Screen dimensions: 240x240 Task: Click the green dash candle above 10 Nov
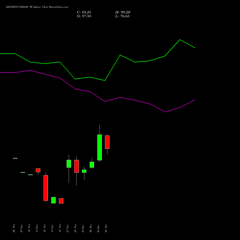click(30, 175)
